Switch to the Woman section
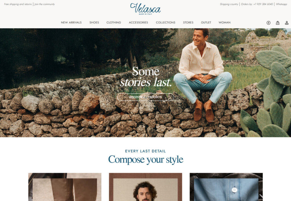This screenshot has height=201, width=291. click(225, 22)
